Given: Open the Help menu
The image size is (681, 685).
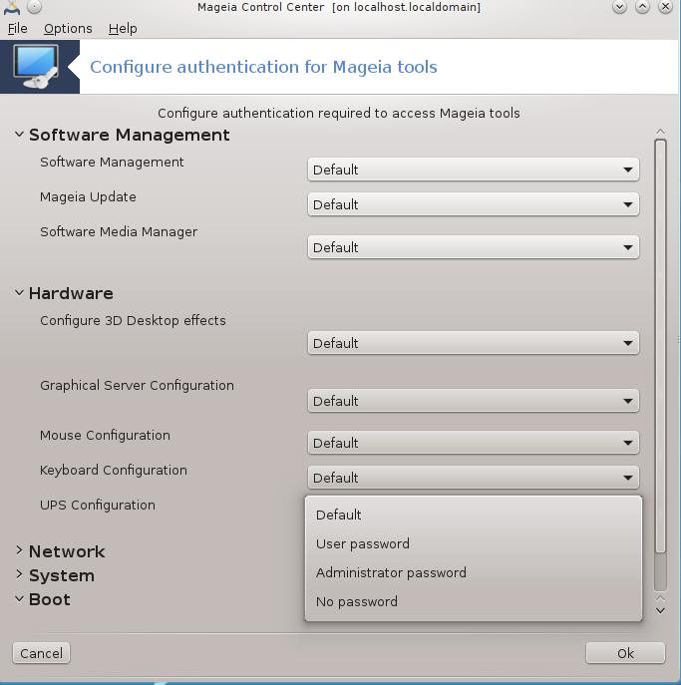Looking at the screenshot, I should pyautogui.click(x=123, y=28).
